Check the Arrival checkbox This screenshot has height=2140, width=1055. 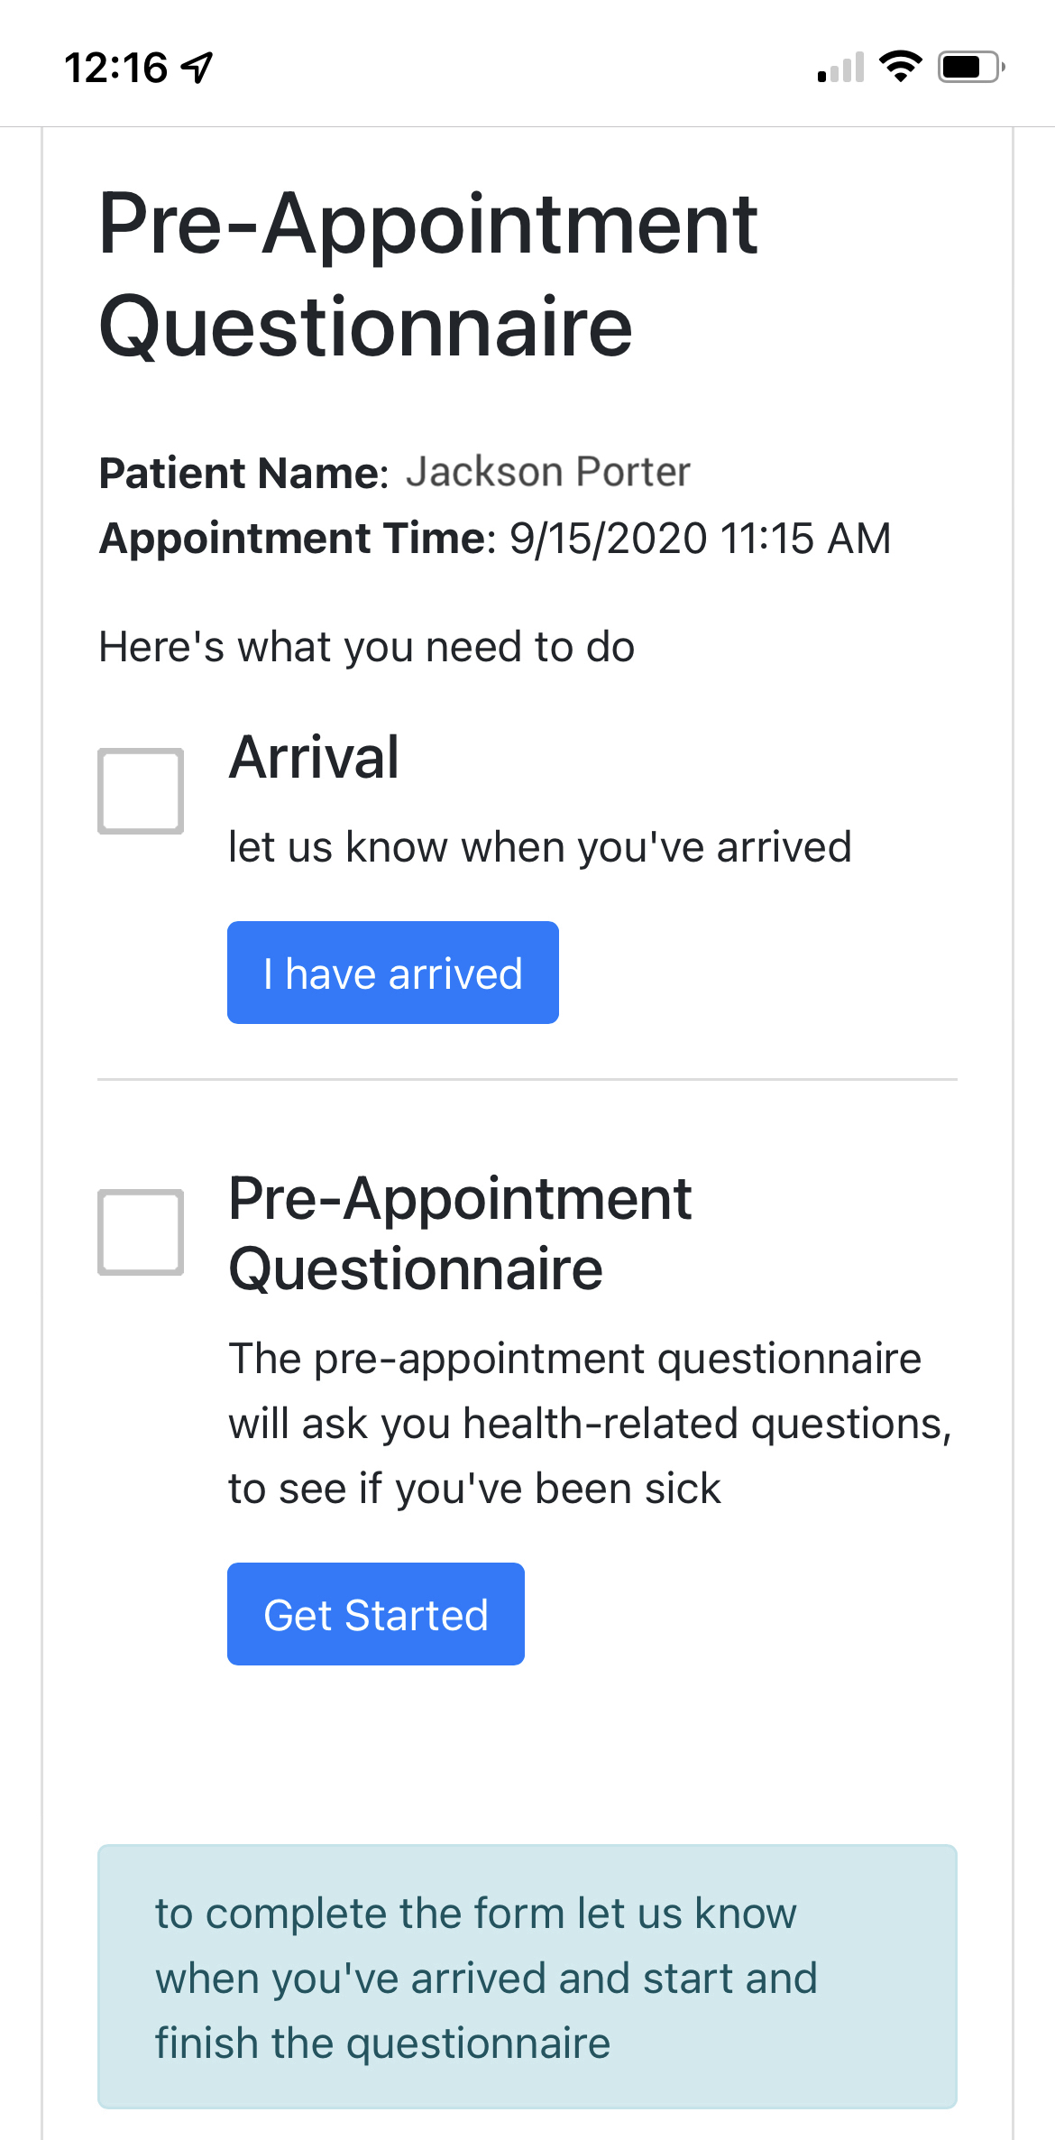tap(141, 791)
